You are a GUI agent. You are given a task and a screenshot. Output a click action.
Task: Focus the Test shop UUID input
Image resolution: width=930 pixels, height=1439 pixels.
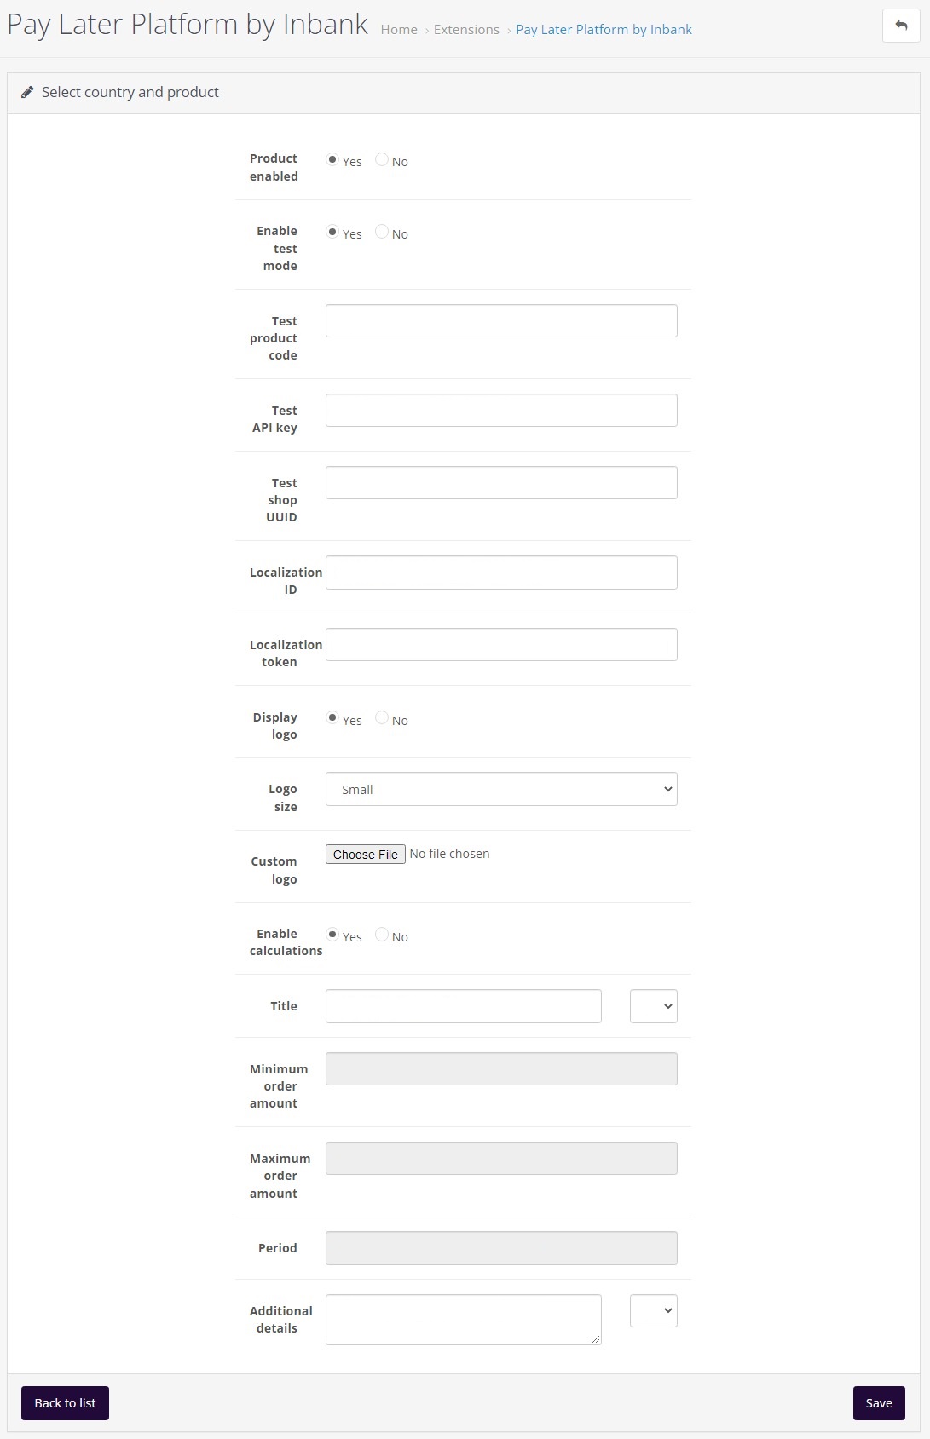click(x=501, y=483)
